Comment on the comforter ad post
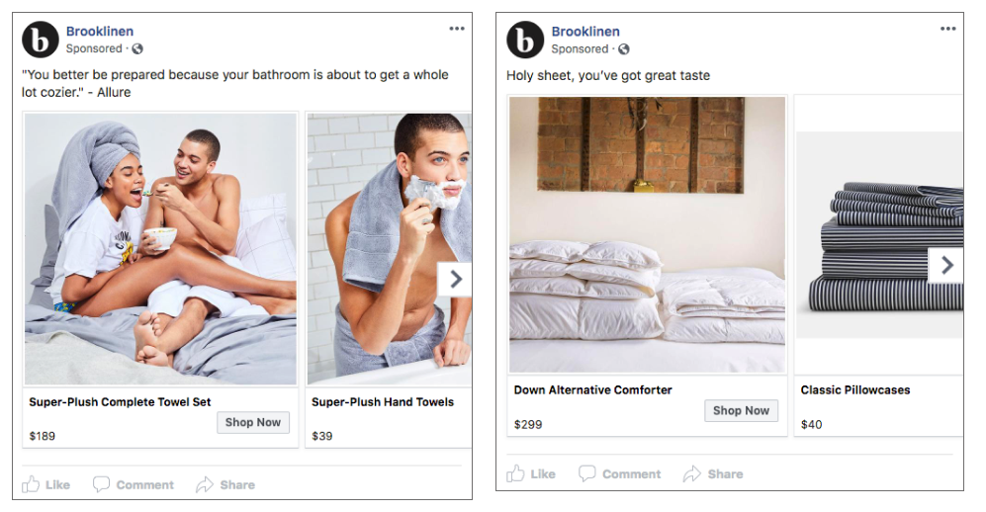Image resolution: width=986 pixels, height=512 pixels. (x=619, y=473)
